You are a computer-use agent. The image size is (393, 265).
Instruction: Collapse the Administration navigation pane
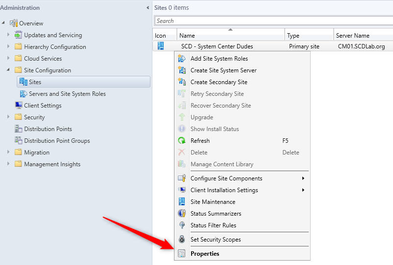tap(148, 8)
